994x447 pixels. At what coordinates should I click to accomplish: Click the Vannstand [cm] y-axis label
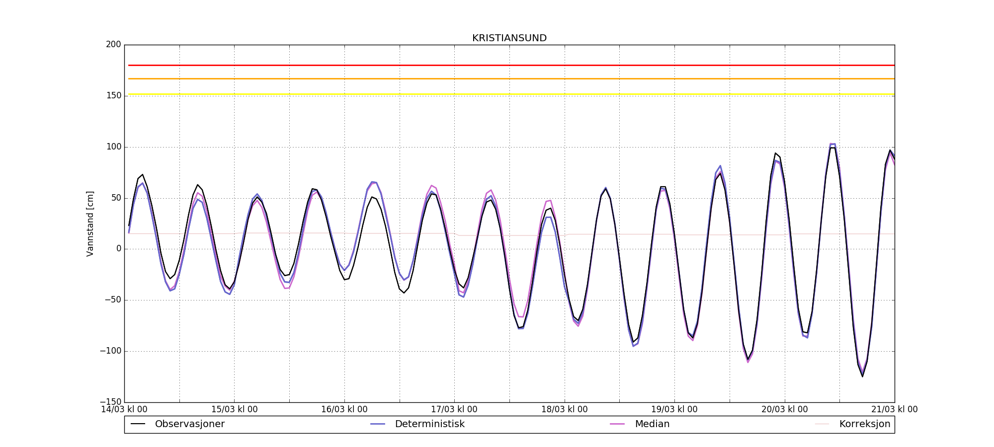(90, 223)
